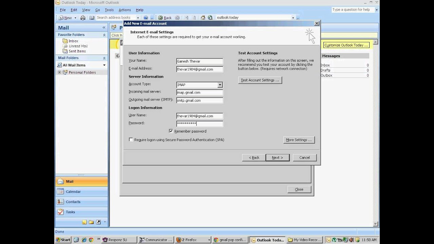The height and width of the screenshot is (244, 434).
Task: Click the Search address books field
Action: (x=116, y=18)
